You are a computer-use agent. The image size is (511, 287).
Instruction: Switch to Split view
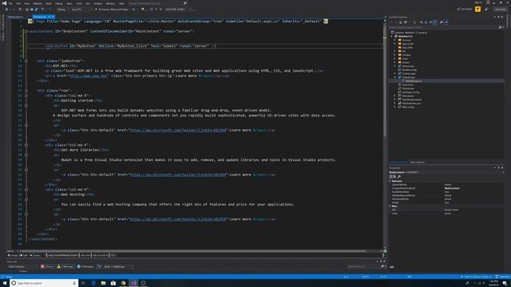pos(24,255)
